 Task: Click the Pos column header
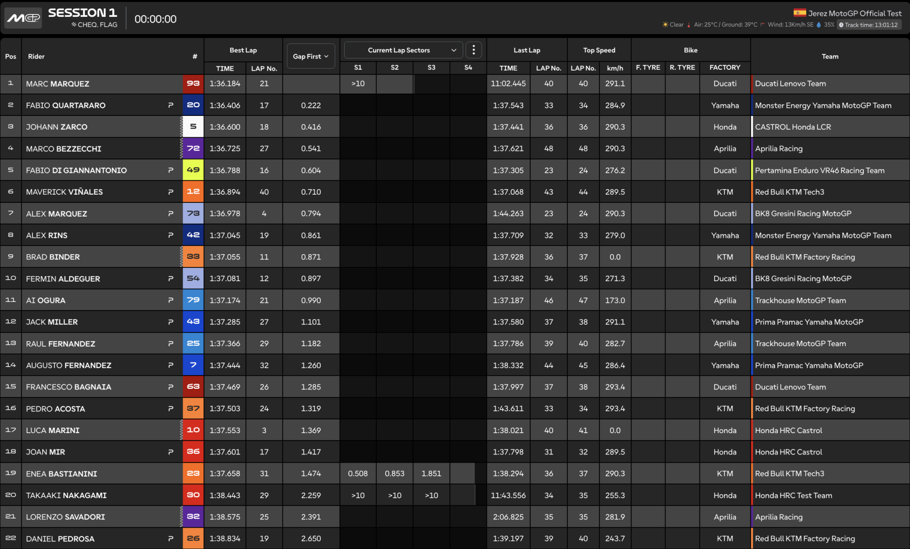pos(11,56)
